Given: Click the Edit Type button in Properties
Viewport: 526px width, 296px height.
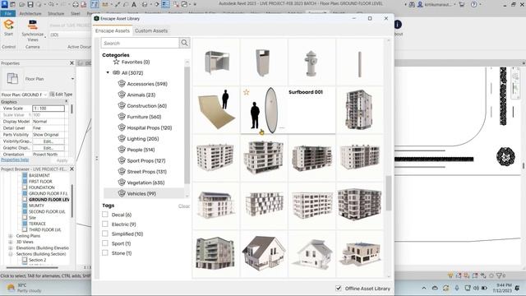Looking at the screenshot, I should pos(61,95).
